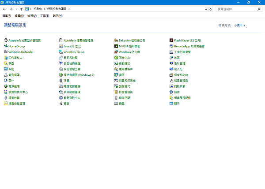Open the 工作列與瀏覽 link

coord(182,52)
